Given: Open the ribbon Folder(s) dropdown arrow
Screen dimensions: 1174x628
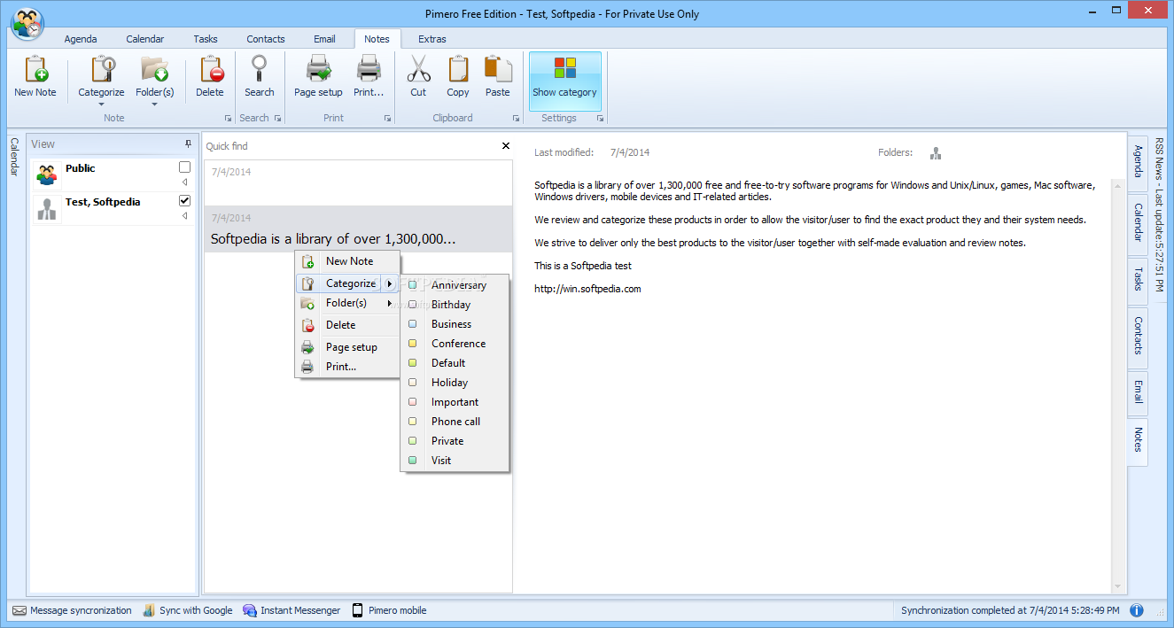Looking at the screenshot, I should [x=154, y=105].
